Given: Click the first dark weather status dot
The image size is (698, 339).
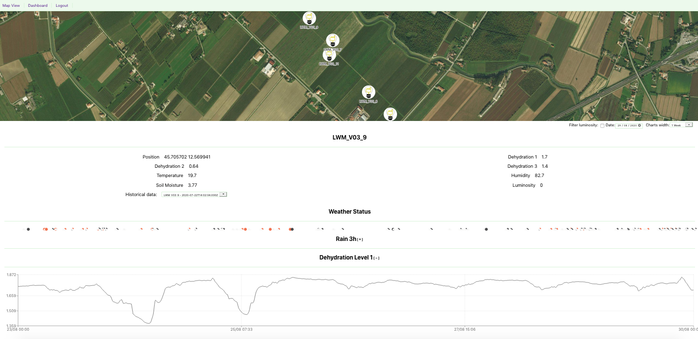Looking at the screenshot, I should pyautogui.click(x=28, y=229).
